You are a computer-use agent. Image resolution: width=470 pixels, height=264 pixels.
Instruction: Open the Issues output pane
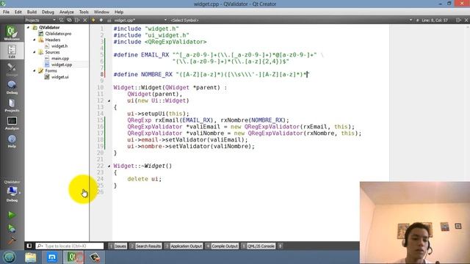(117, 246)
